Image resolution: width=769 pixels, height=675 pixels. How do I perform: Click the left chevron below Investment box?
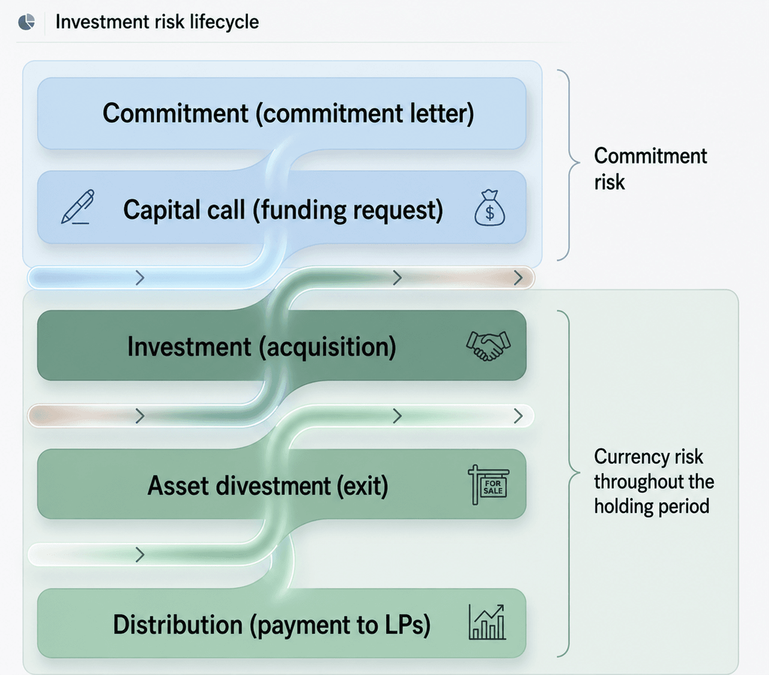(x=140, y=416)
